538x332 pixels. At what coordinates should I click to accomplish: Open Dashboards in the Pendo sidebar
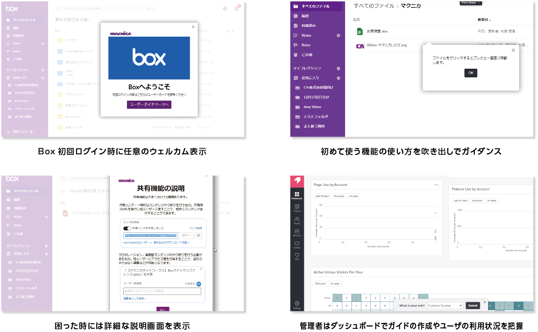click(x=297, y=196)
